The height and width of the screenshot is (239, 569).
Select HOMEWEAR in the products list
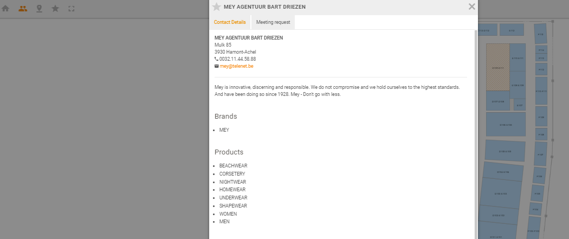tap(232, 190)
